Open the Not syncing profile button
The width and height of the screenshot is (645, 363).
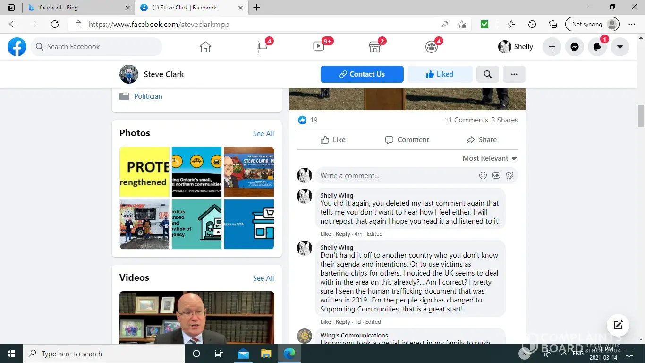coord(592,24)
